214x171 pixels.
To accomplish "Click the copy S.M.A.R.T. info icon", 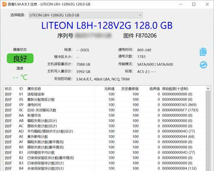I will pyautogui.click(x=203, y=52).
